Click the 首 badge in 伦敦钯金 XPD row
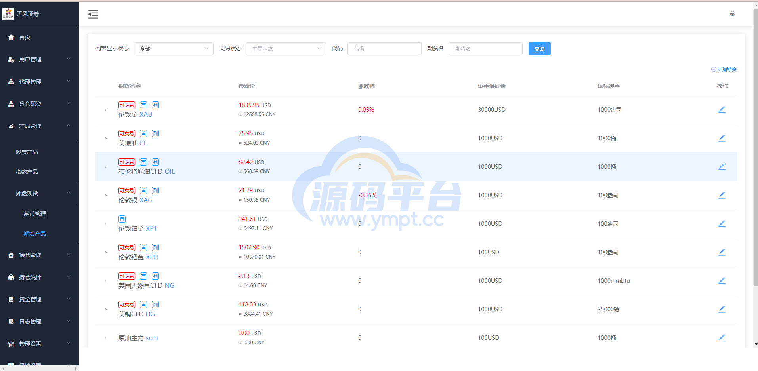758x371 pixels. pyautogui.click(x=143, y=247)
